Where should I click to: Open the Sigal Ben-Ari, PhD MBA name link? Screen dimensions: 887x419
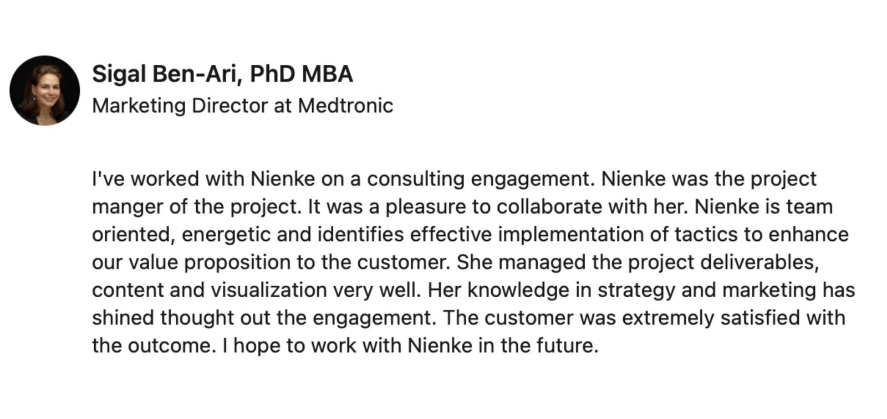pos(222,74)
